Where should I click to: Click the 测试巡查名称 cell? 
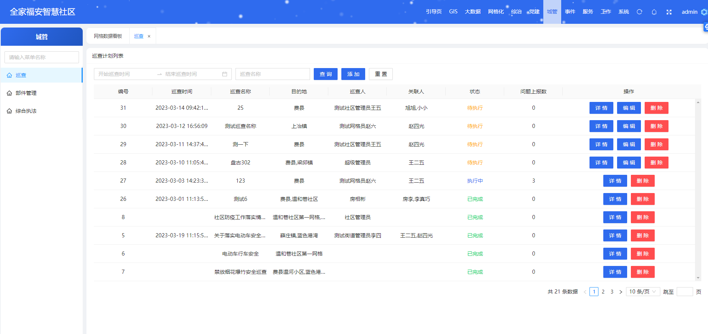(240, 126)
